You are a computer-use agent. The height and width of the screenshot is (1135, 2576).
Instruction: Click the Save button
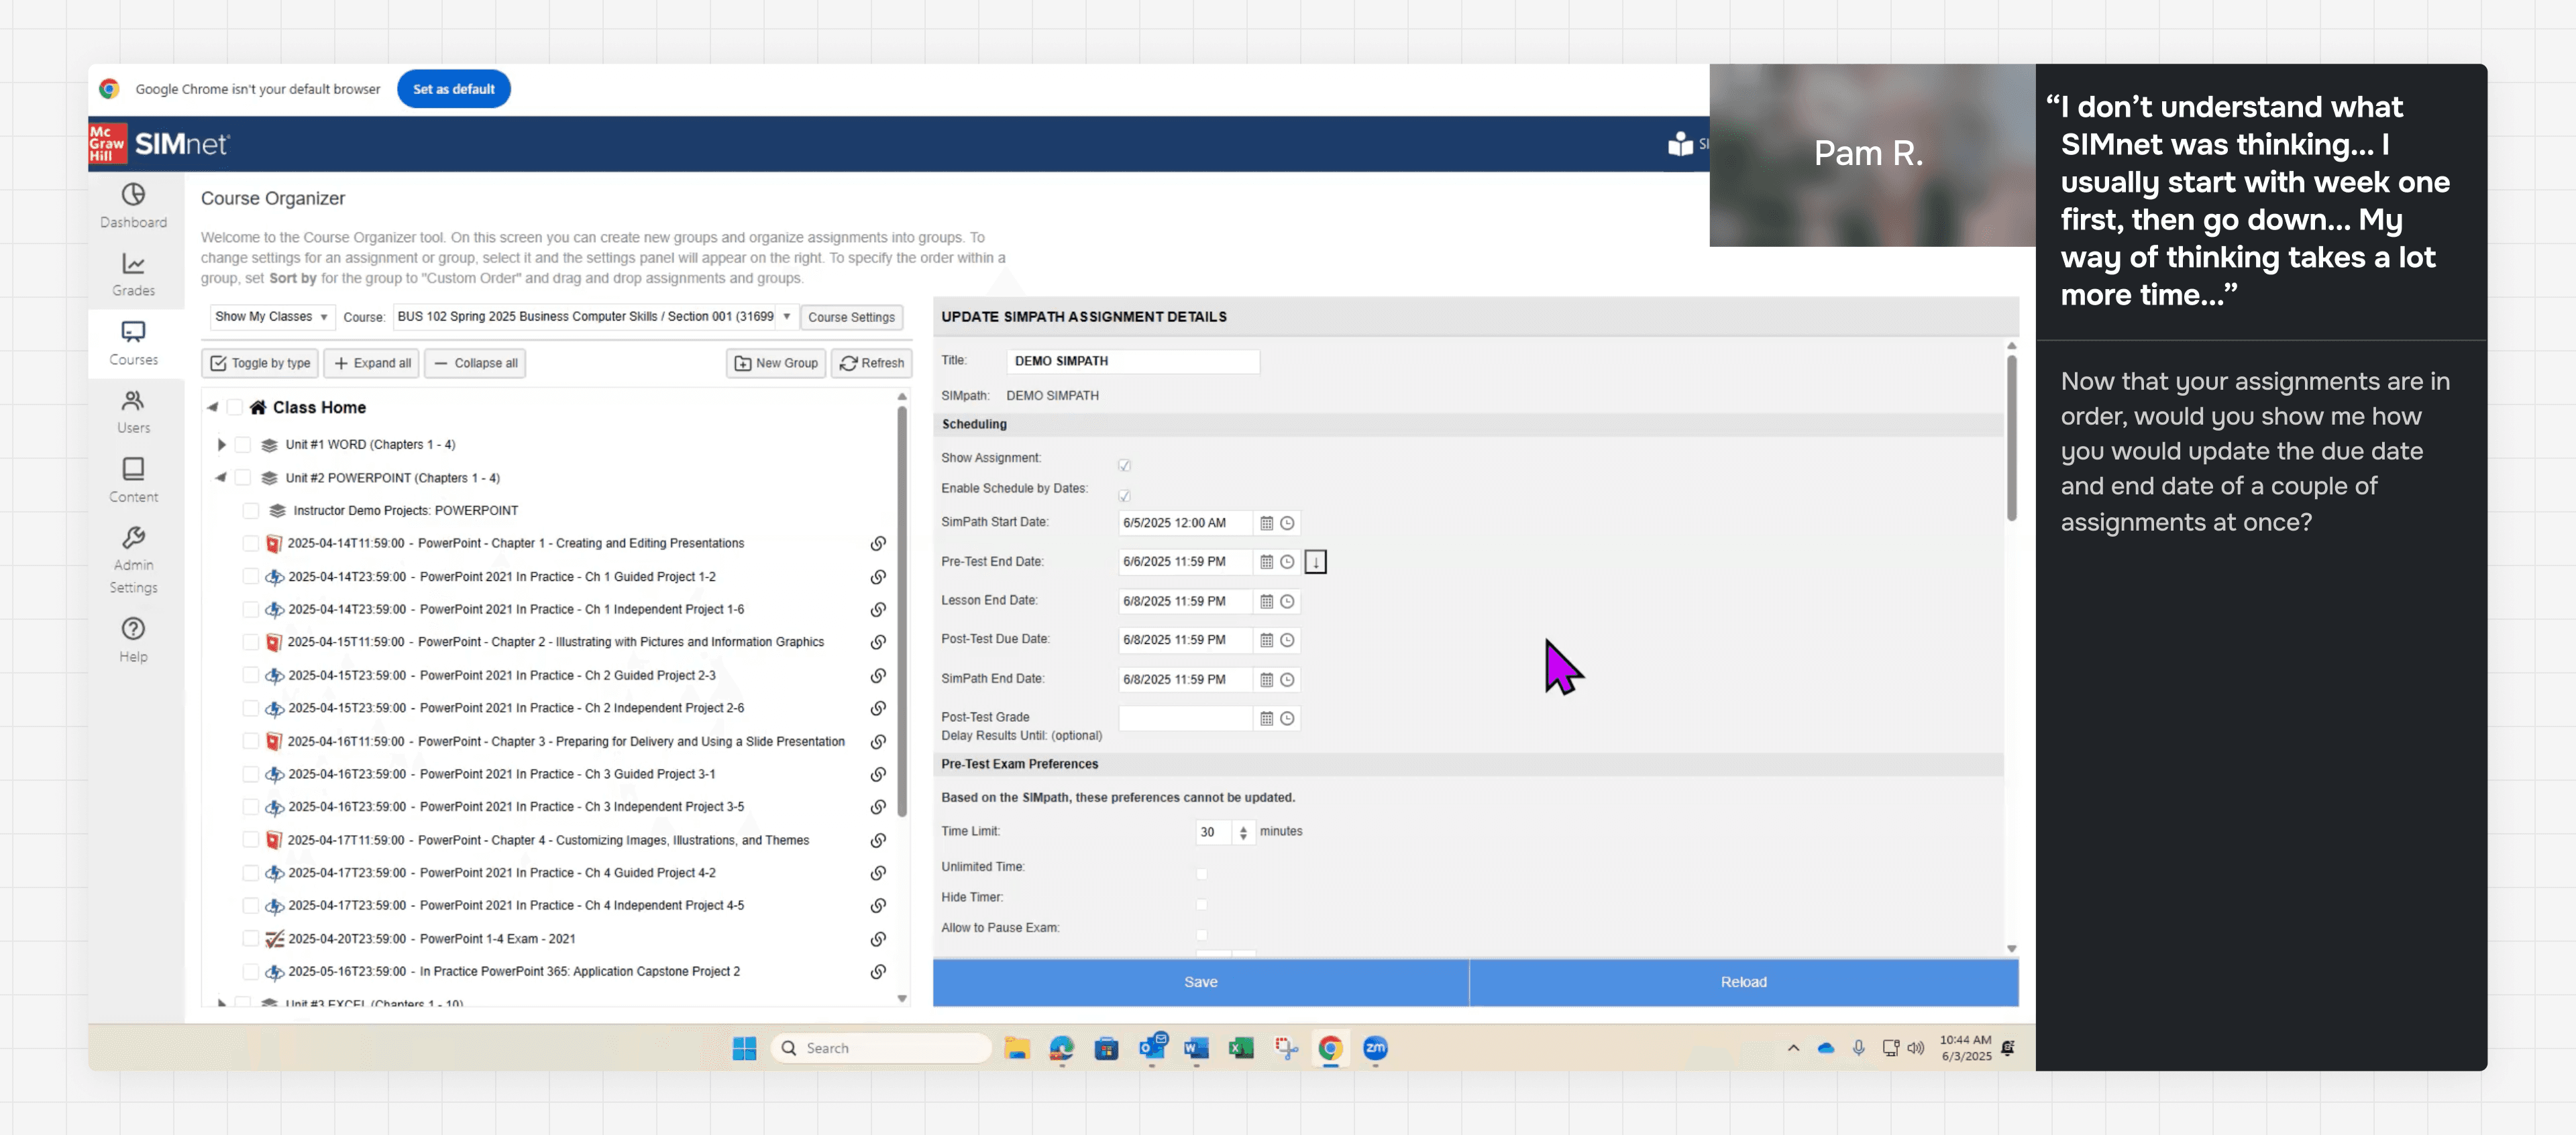(x=1200, y=982)
